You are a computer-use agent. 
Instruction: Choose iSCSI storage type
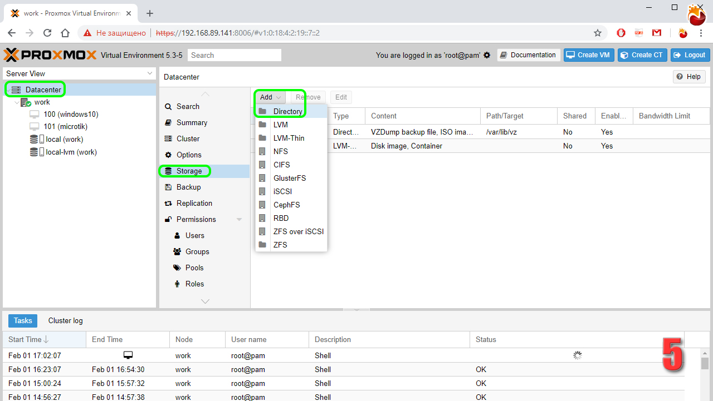(291, 191)
